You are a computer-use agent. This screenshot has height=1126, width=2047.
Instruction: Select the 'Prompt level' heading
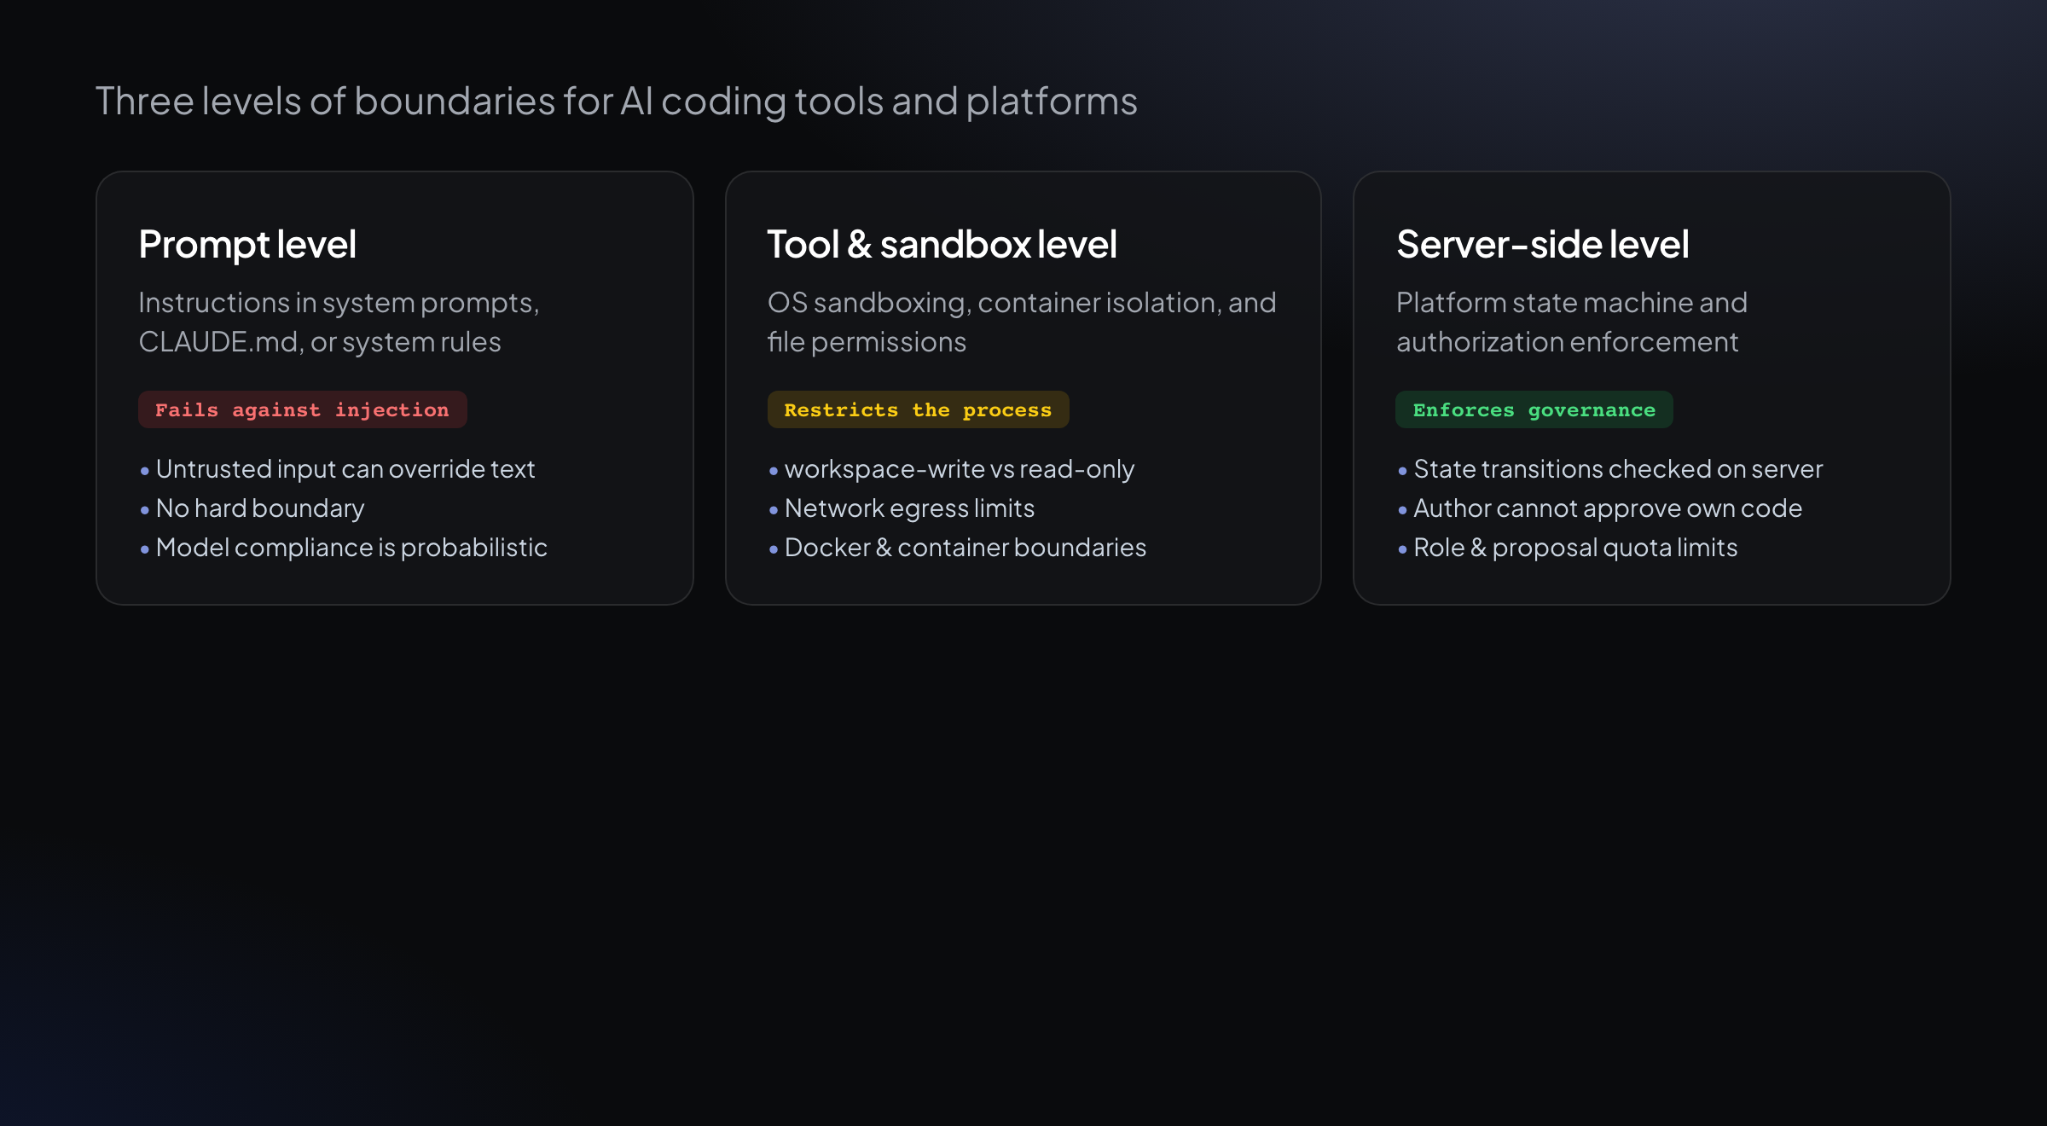(x=247, y=245)
